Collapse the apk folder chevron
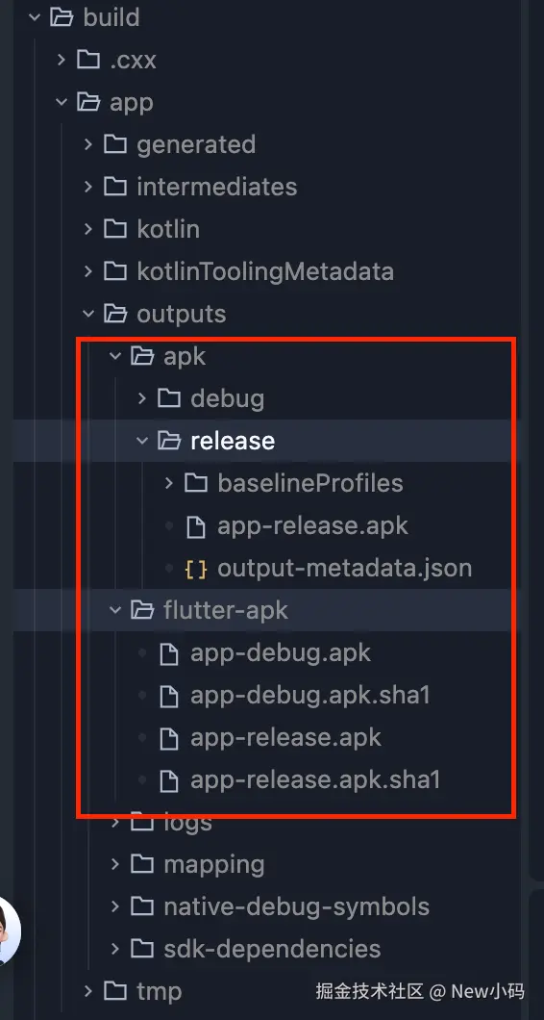The image size is (544, 1020). coord(115,356)
